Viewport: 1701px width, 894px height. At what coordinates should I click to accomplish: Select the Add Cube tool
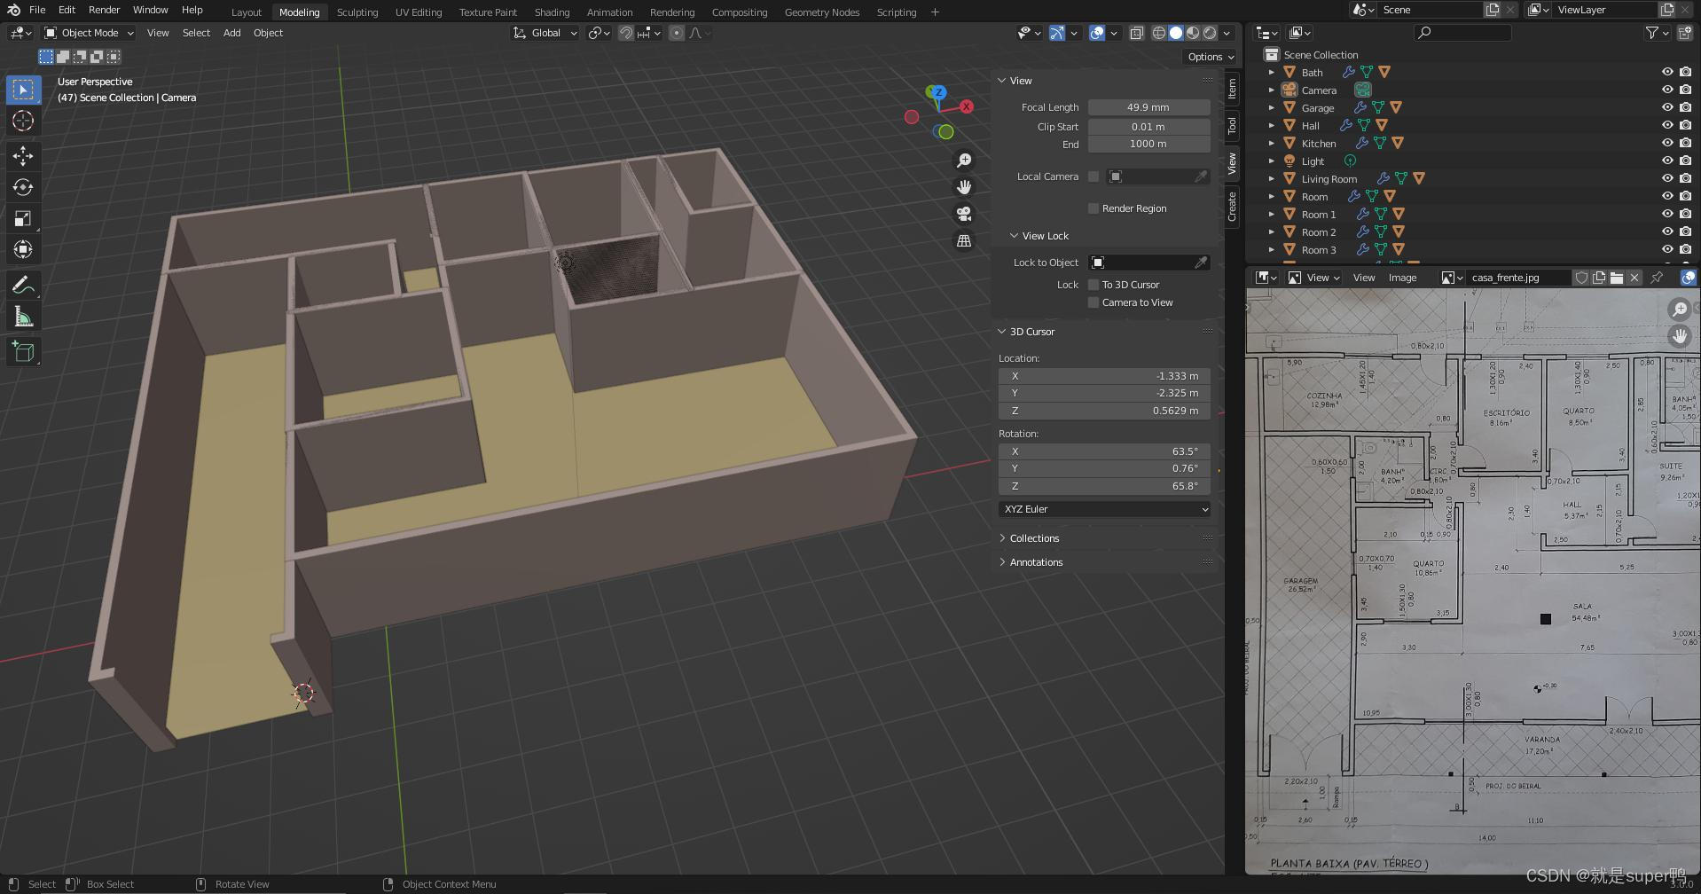23,352
